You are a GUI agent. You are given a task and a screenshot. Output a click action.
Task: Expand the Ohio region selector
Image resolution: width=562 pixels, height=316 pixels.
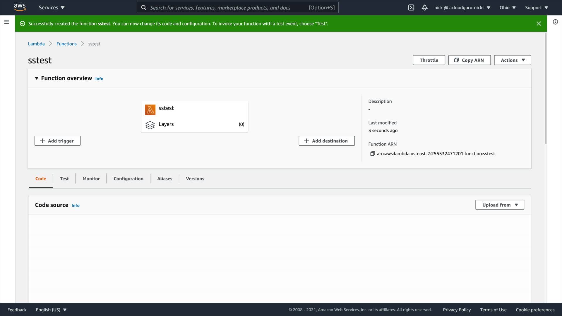click(x=507, y=8)
